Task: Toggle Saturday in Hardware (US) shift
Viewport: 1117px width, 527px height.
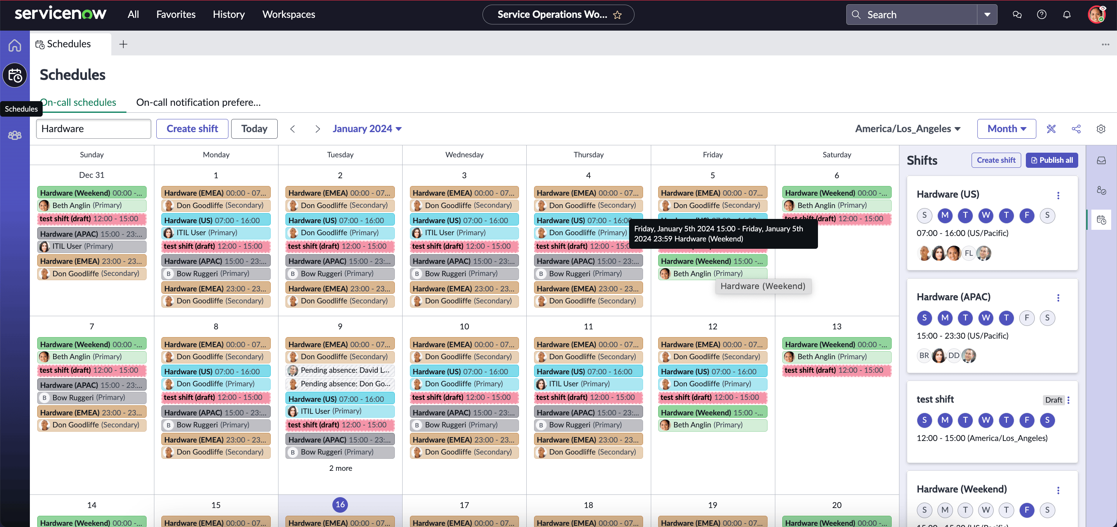Action: pyautogui.click(x=1047, y=215)
